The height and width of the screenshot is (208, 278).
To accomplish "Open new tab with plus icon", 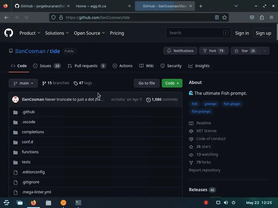I will [201, 6].
